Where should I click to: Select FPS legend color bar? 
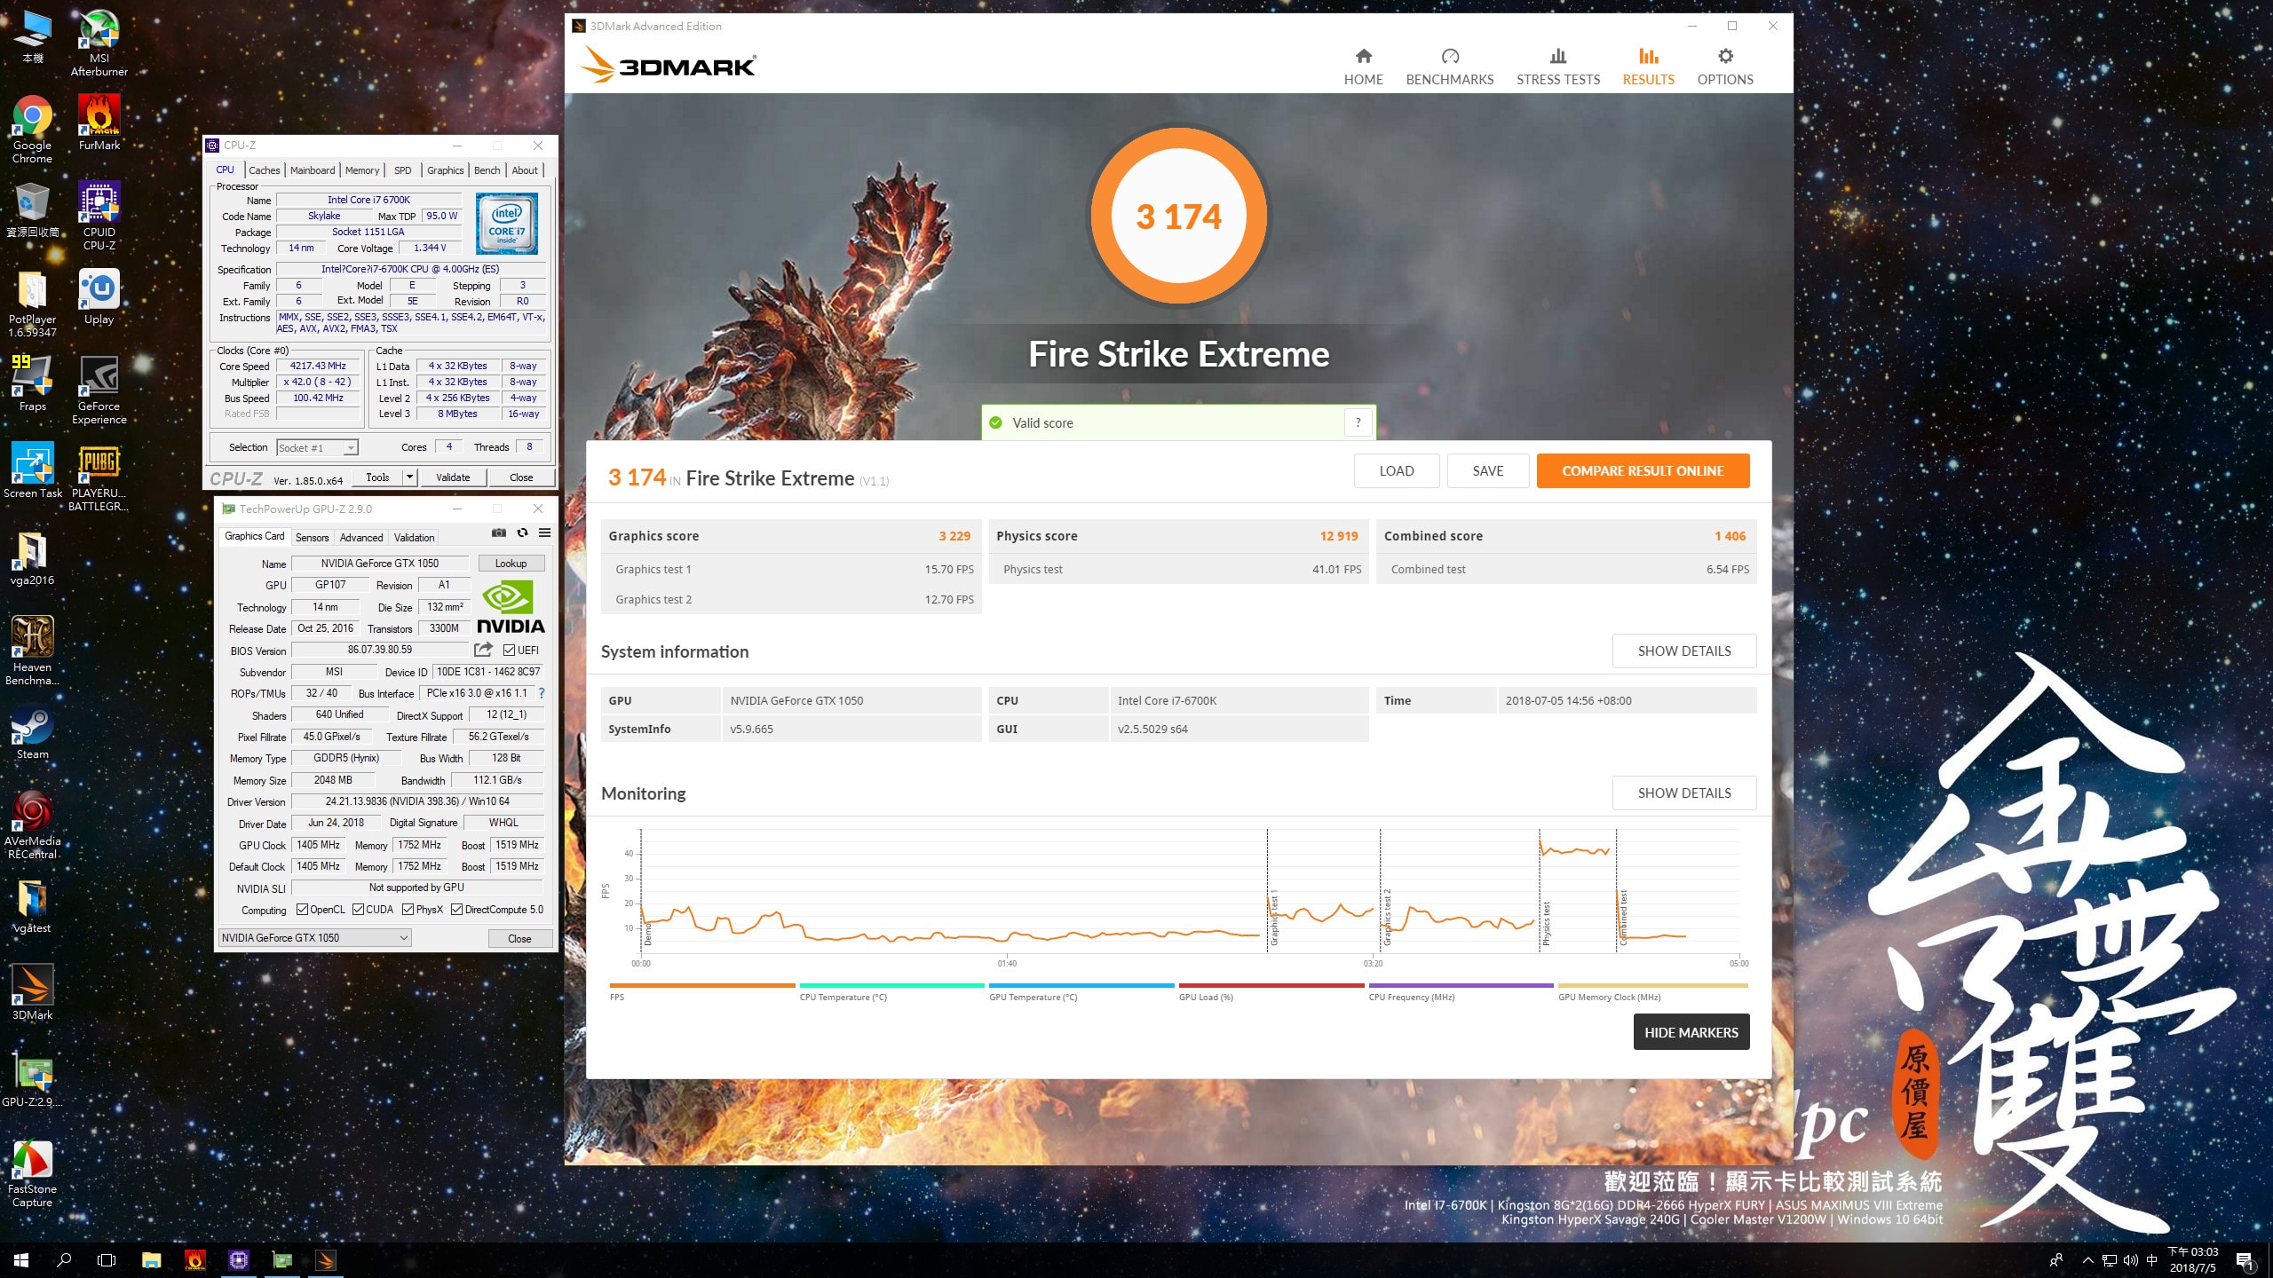click(701, 985)
